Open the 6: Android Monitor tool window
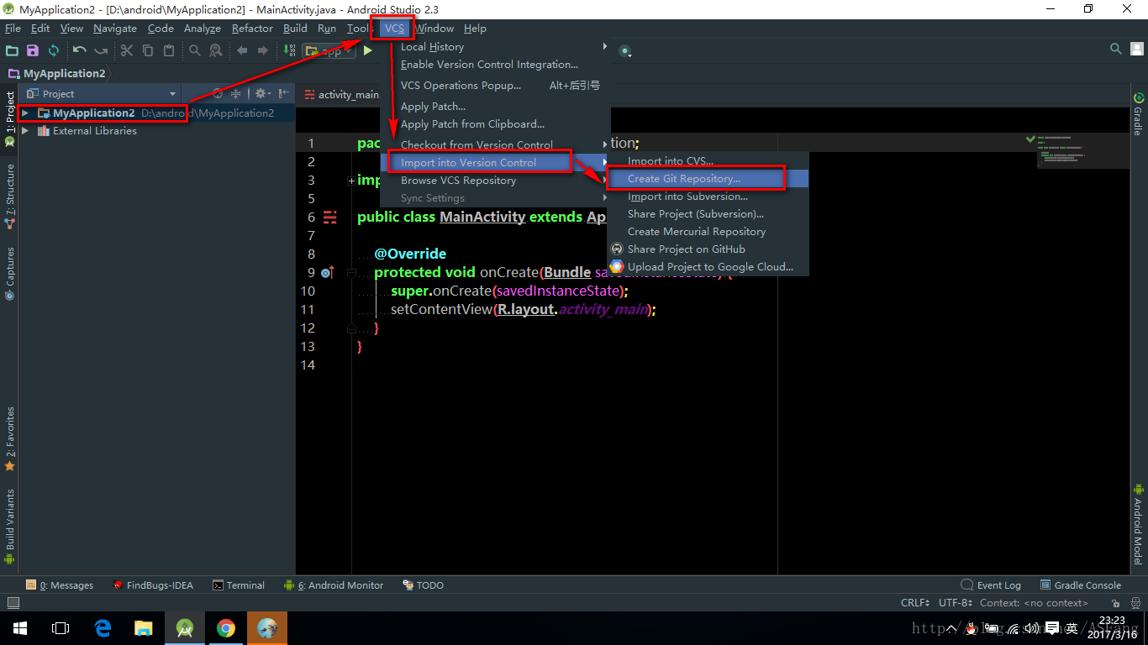Image resolution: width=1148 pixels, height=645 pixels. pyautogui.click(x=334, y=585)
